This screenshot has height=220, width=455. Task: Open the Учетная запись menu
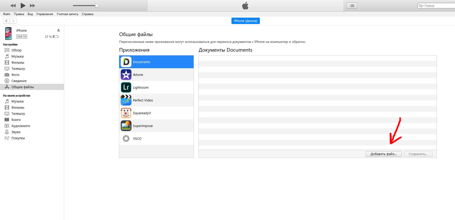(67, 14)
